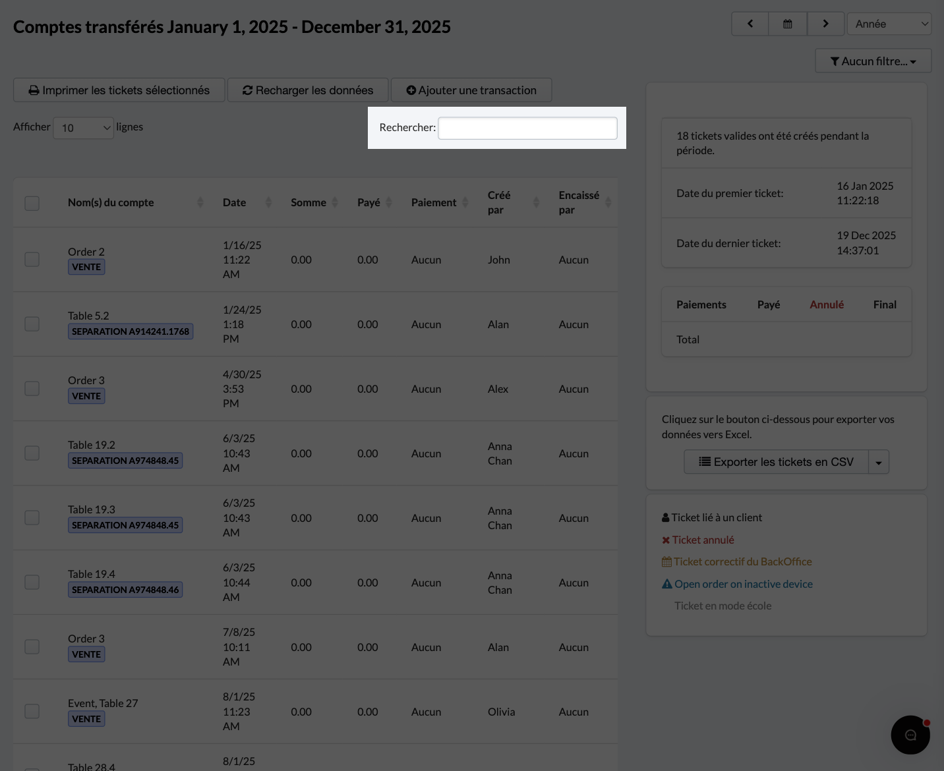The image size is (944, 771).
Task: Check the Table 5.2 row
Action: tap(32, 324)
